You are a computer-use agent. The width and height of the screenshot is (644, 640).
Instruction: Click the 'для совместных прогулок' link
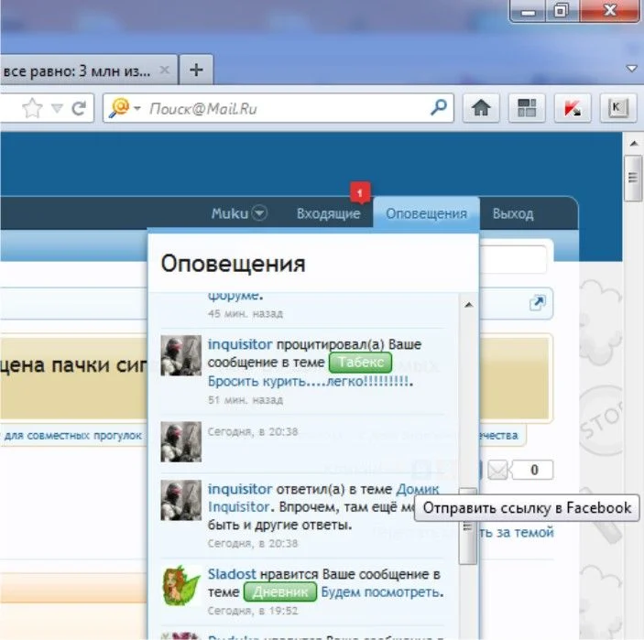(73, 435)
